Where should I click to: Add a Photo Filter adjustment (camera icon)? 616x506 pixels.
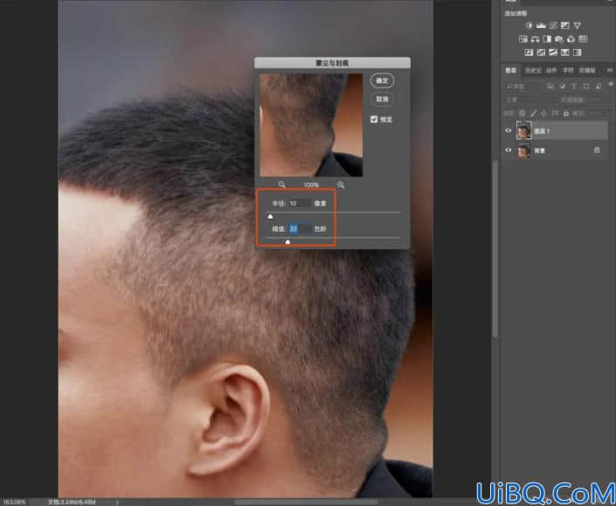[x=559, y=39]
